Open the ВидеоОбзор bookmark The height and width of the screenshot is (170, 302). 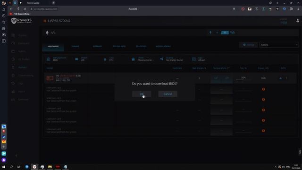[20, 14]
